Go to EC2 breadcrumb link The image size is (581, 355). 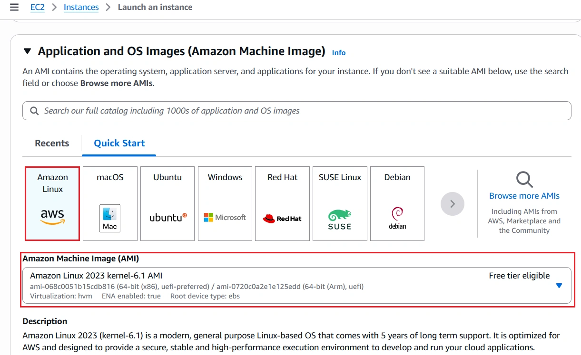click(38, 7)
